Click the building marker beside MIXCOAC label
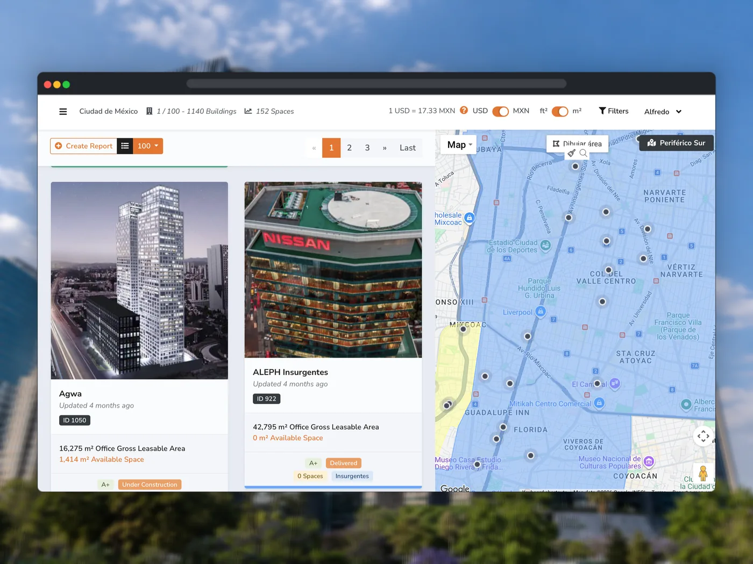This screenshot has width=753, height=564. pos(463,329)
